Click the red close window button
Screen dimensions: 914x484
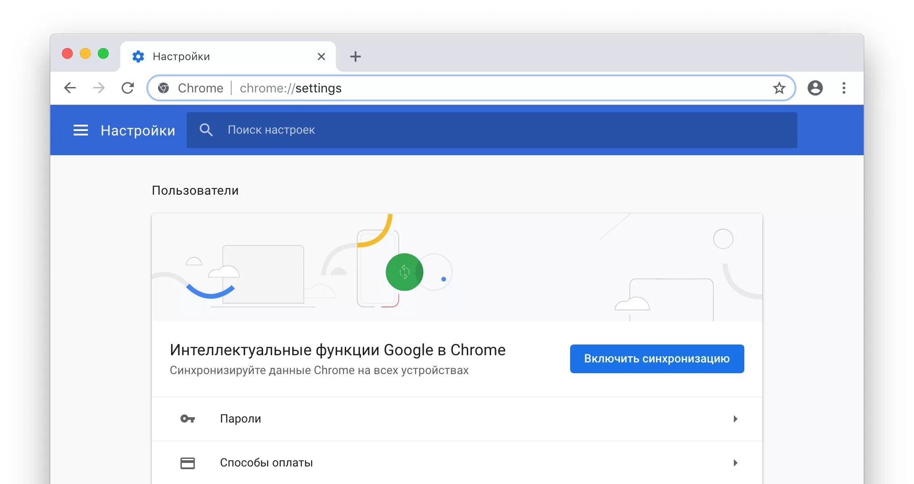67,54
